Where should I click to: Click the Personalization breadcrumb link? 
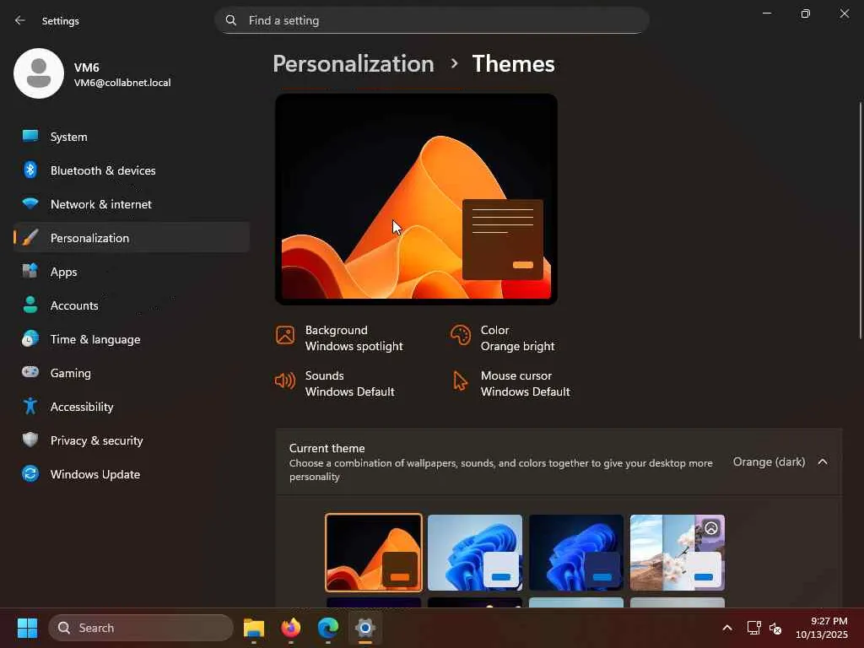coord(354,64)
